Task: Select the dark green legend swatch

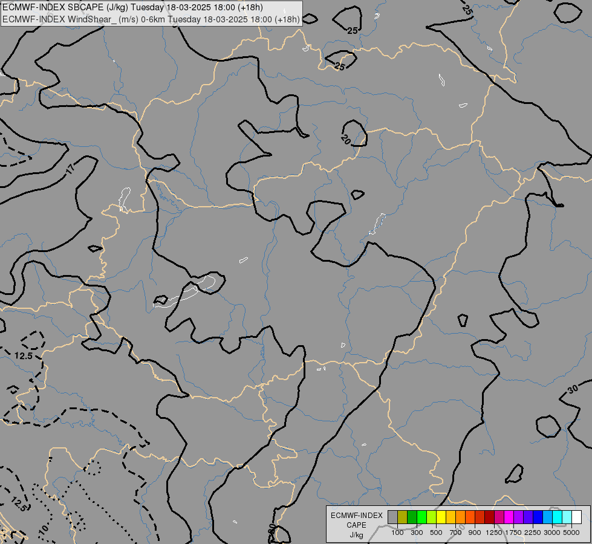Action: pyautogui.click(x=412, y=517)
